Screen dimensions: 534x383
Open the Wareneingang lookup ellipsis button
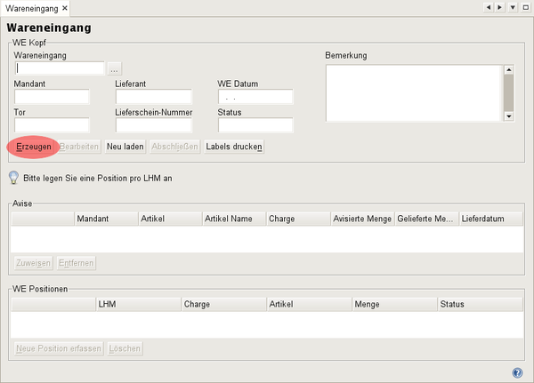click(x=114, y=69)
